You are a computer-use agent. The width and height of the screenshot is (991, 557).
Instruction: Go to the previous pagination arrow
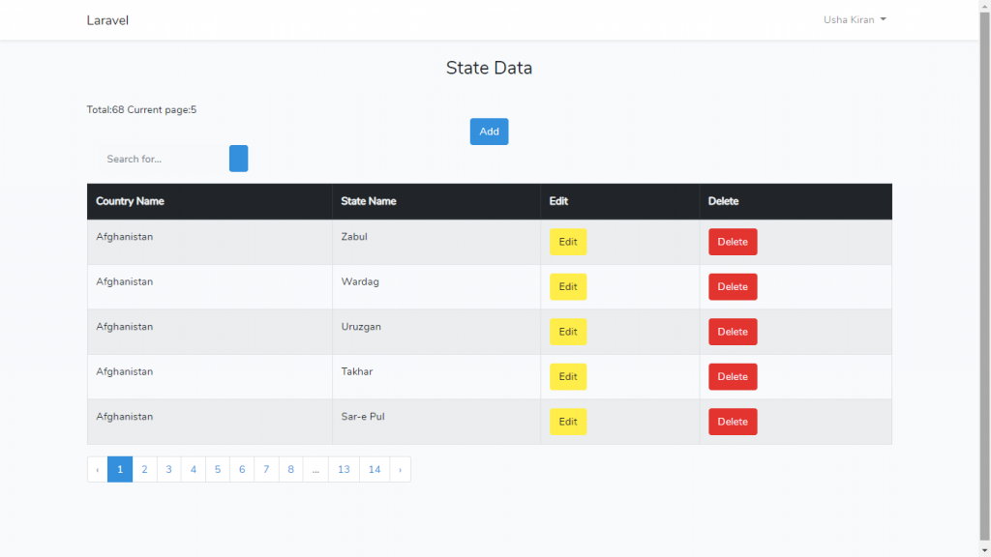[97, 470]
